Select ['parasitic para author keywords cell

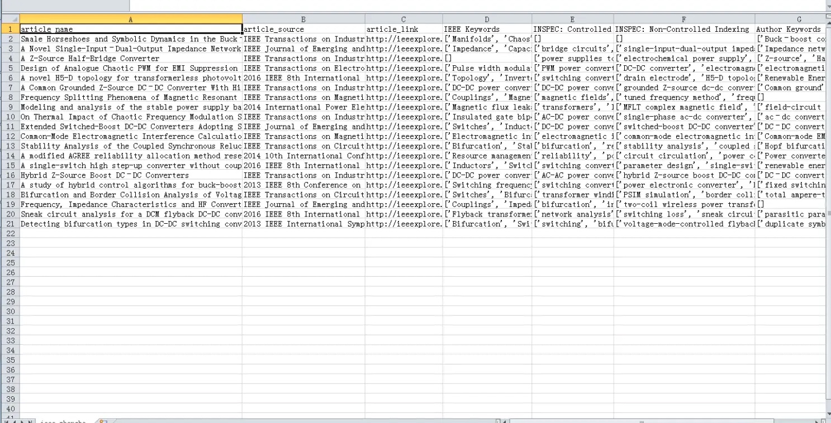click(x=791, y=214)
